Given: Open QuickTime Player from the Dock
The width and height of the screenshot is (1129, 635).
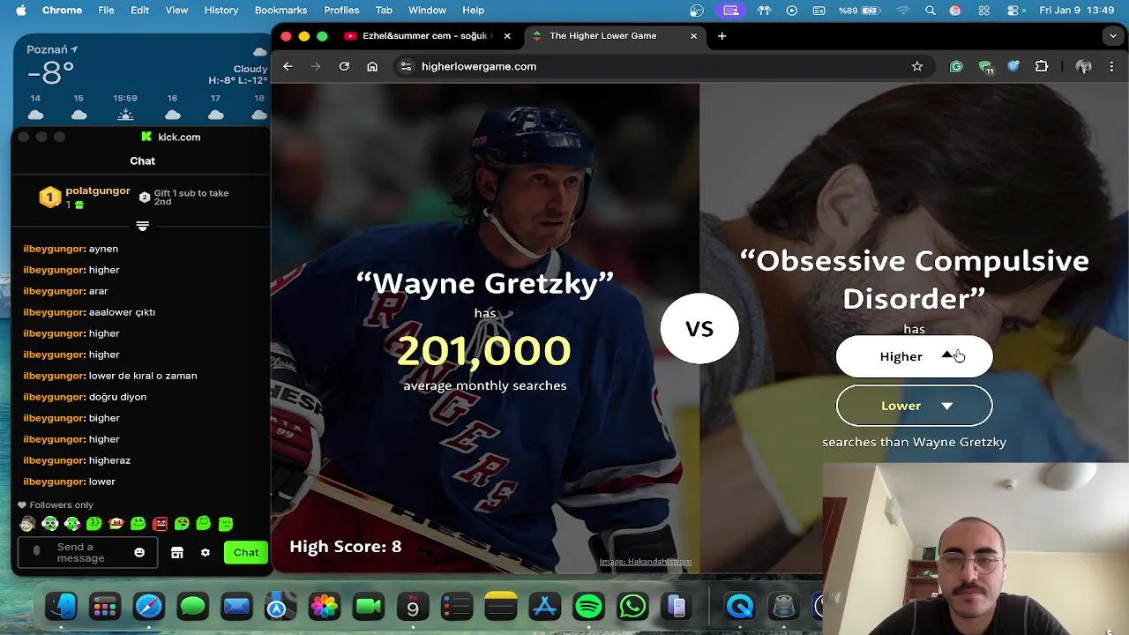Looking at the screenshot, I should (740, 606).
